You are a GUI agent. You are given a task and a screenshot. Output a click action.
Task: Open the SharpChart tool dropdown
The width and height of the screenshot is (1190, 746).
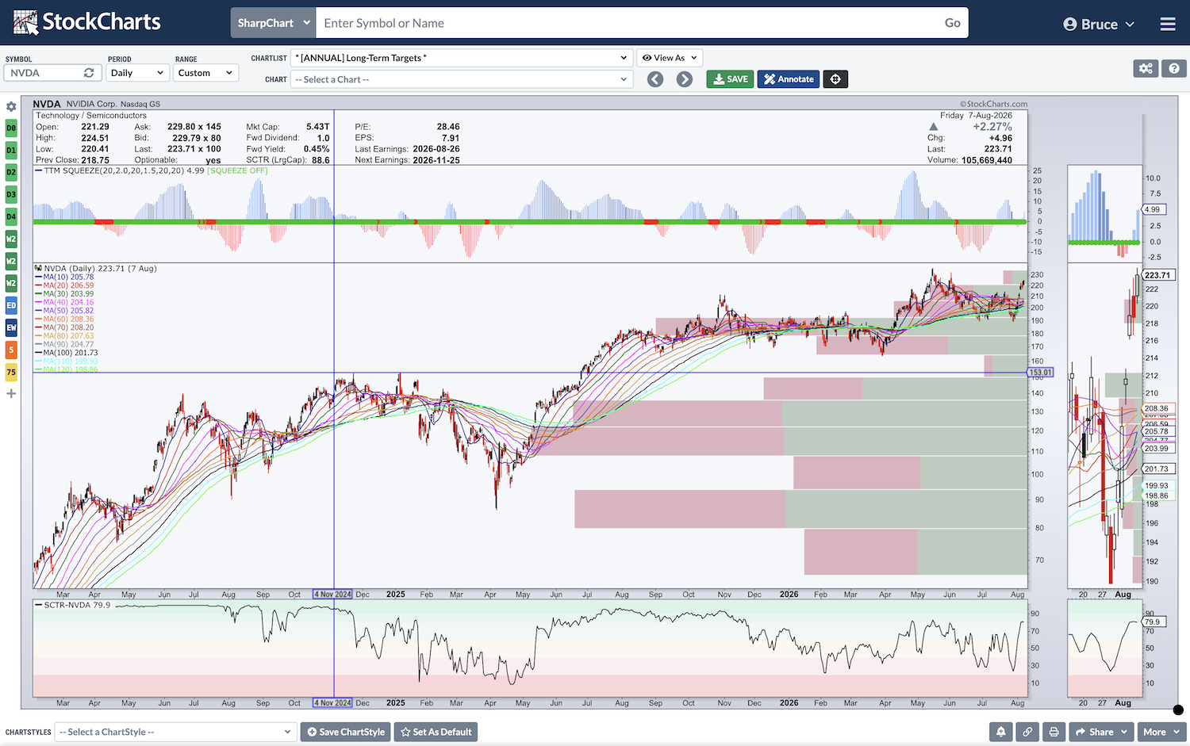[274, 23]
